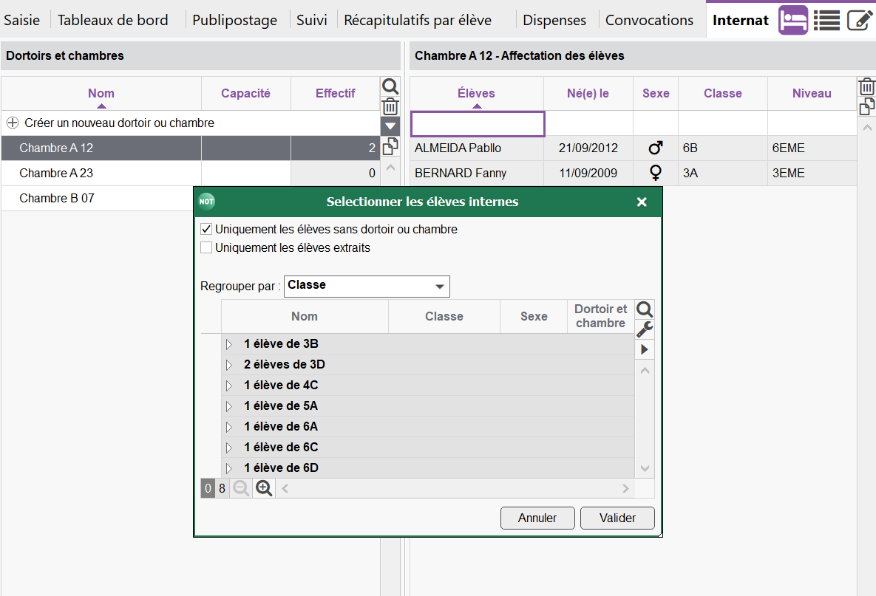
Task: Sort by Capacité column header
Action: pos(246,93)
